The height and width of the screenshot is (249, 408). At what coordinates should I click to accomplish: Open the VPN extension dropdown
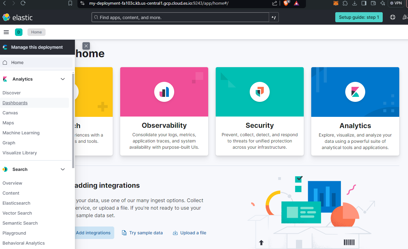click(396, 4)
